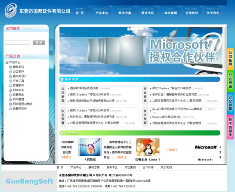Toggle the expander box beside 办公软件
The width and height of the screenshot is (235, 192).
click(x=10, y=71)
